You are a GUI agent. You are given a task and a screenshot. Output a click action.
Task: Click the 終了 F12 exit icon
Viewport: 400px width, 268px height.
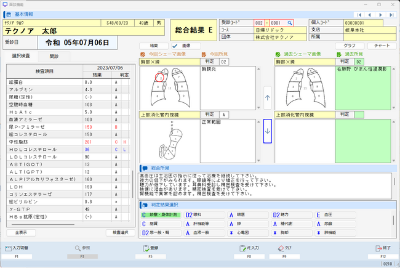tap(379, 248)
